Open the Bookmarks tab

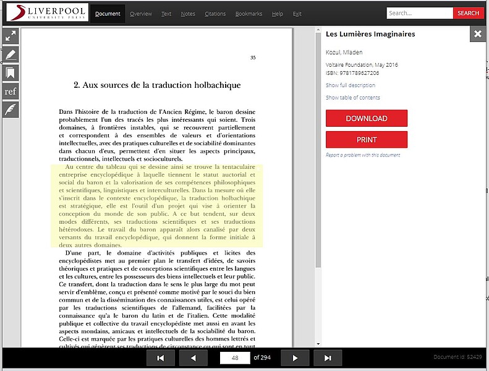[249, 14]
